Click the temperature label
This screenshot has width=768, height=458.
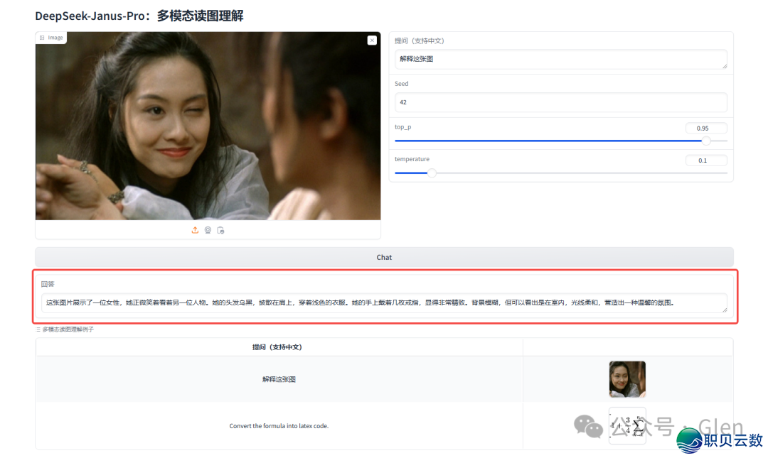412,159
